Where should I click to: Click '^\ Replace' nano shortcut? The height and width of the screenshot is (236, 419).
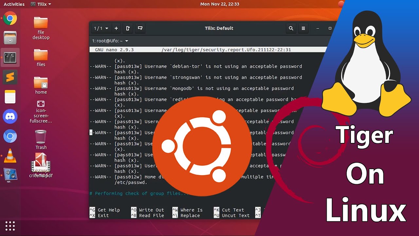click(186, 216)
